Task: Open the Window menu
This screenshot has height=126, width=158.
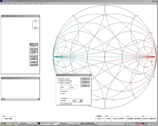Action: click(36, 3)
